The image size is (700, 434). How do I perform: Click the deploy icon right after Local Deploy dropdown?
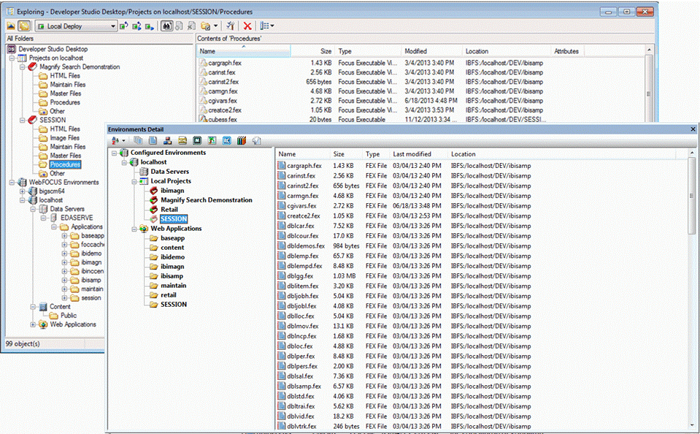pos(124,26)
